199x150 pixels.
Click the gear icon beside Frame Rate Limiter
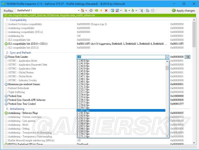(6, 57)
